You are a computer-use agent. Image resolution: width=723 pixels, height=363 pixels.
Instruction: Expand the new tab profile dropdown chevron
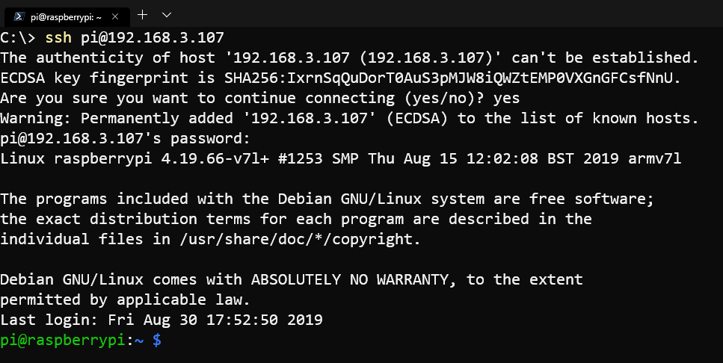click(167, 15)
